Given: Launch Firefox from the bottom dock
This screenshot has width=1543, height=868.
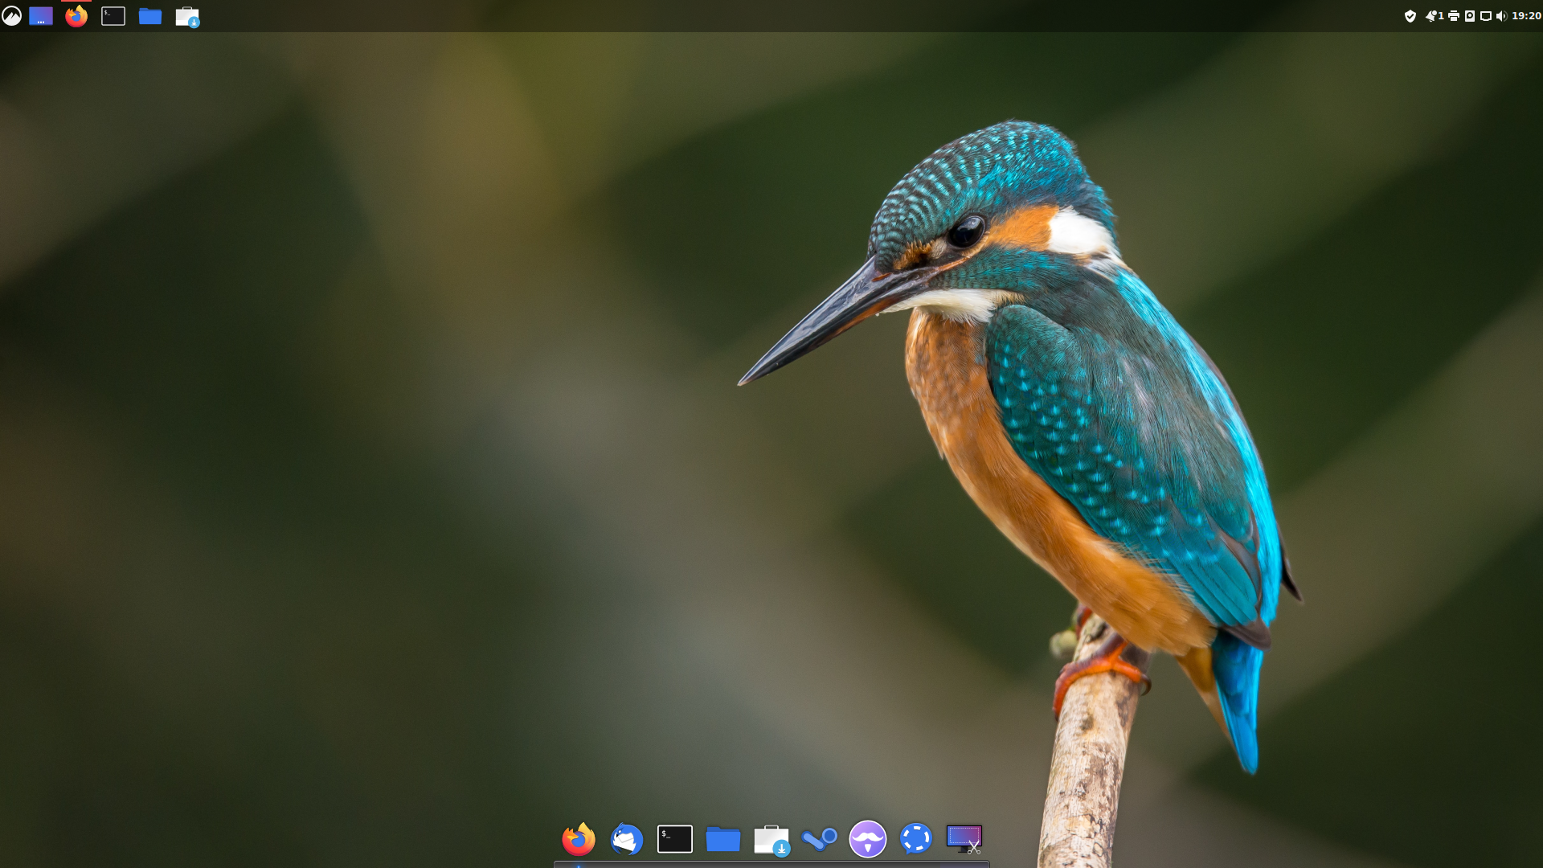Looking at the screenshot, I should coord(579,839).
